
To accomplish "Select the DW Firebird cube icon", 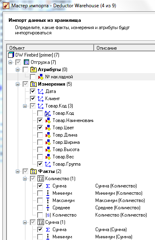I will tap(11, 55).
